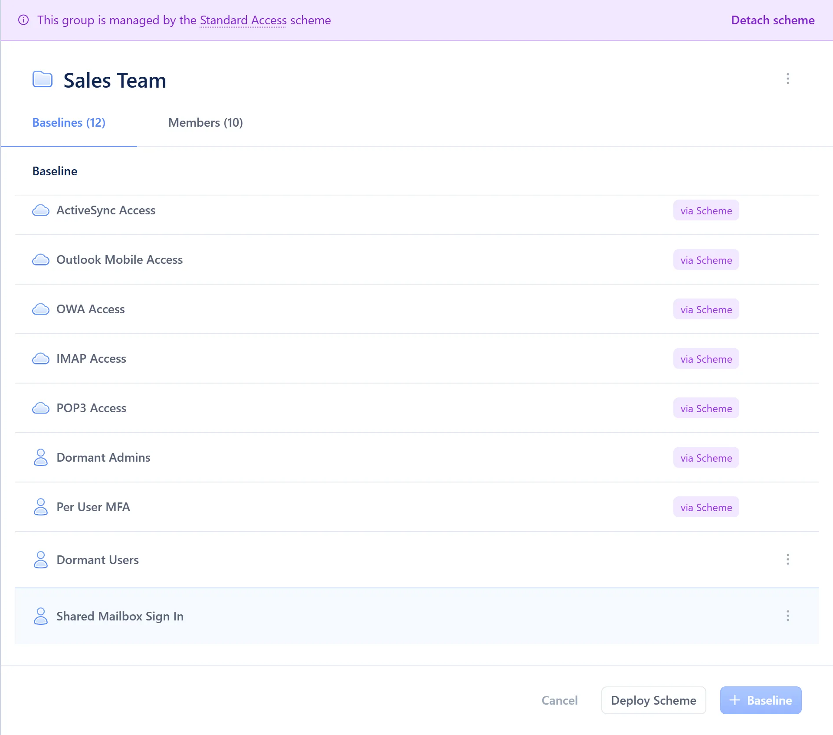Select the Dormant Users baseline name

(x=98, y=560)
